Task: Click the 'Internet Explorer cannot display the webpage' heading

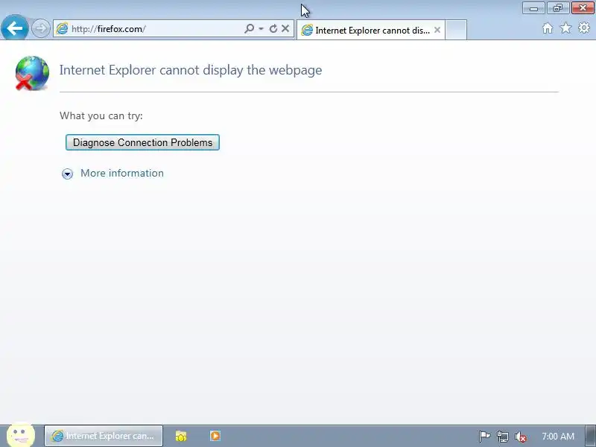Action: 191,70
